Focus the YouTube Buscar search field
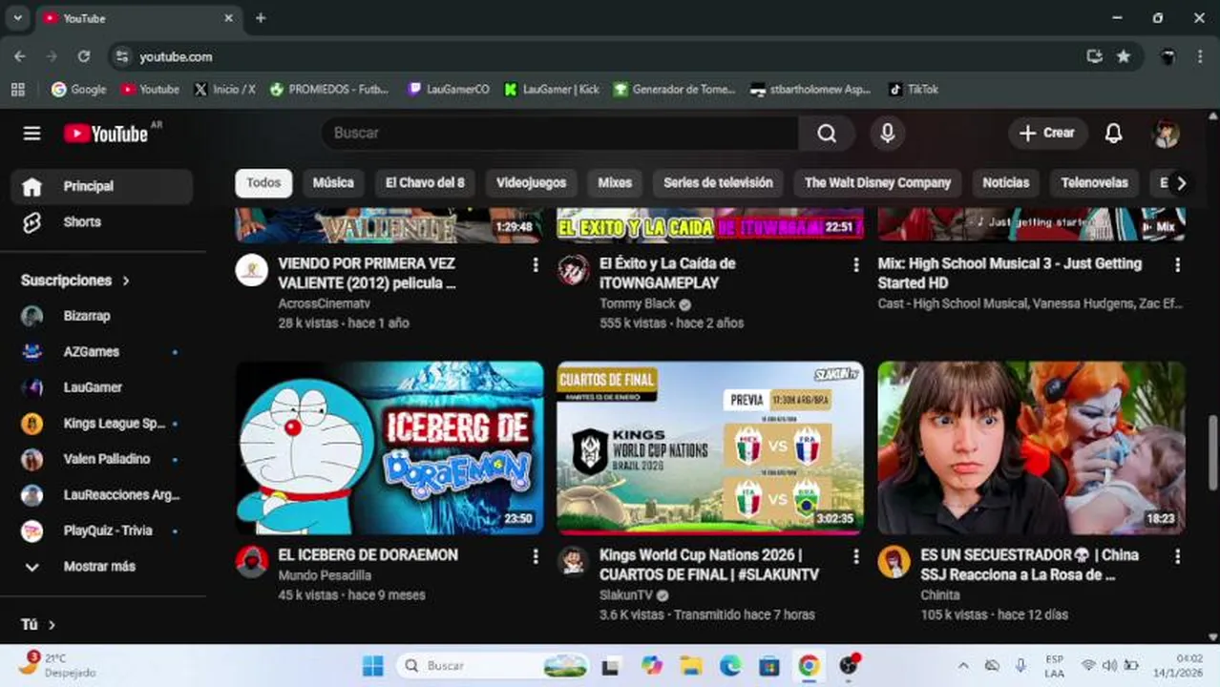Viewport: 1220px width, 687px height. (559, 134)
